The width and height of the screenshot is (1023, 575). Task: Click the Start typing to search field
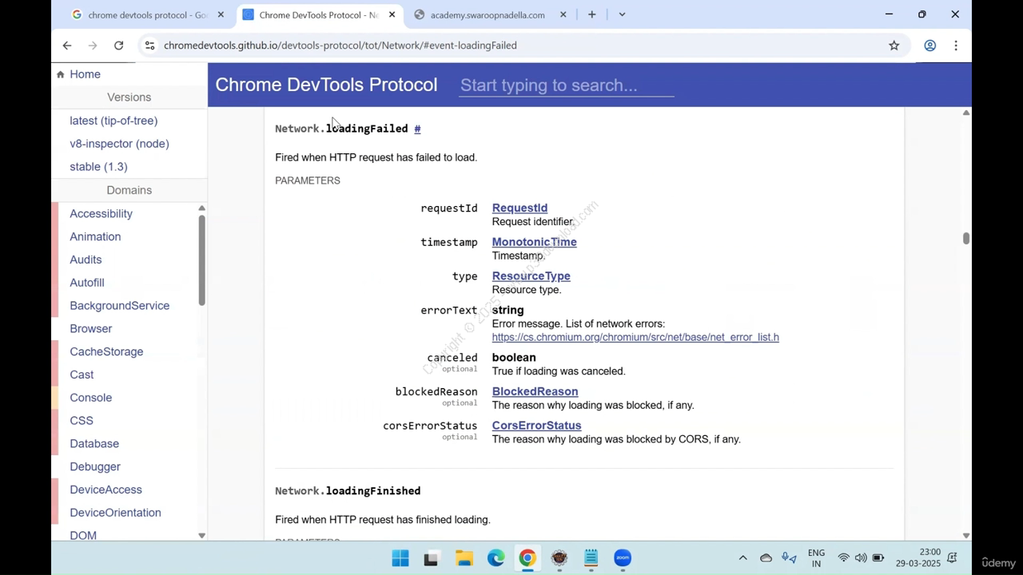coord(567,85)
